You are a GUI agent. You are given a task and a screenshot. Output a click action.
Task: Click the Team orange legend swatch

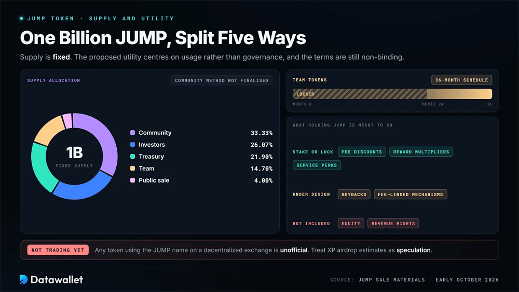coord(132,169)
